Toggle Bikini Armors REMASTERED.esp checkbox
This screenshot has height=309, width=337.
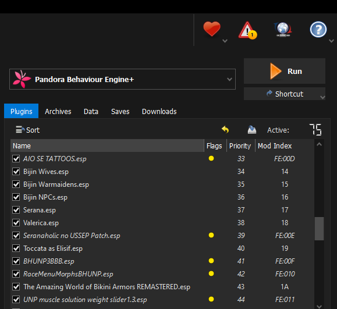(x=16, y=287)
